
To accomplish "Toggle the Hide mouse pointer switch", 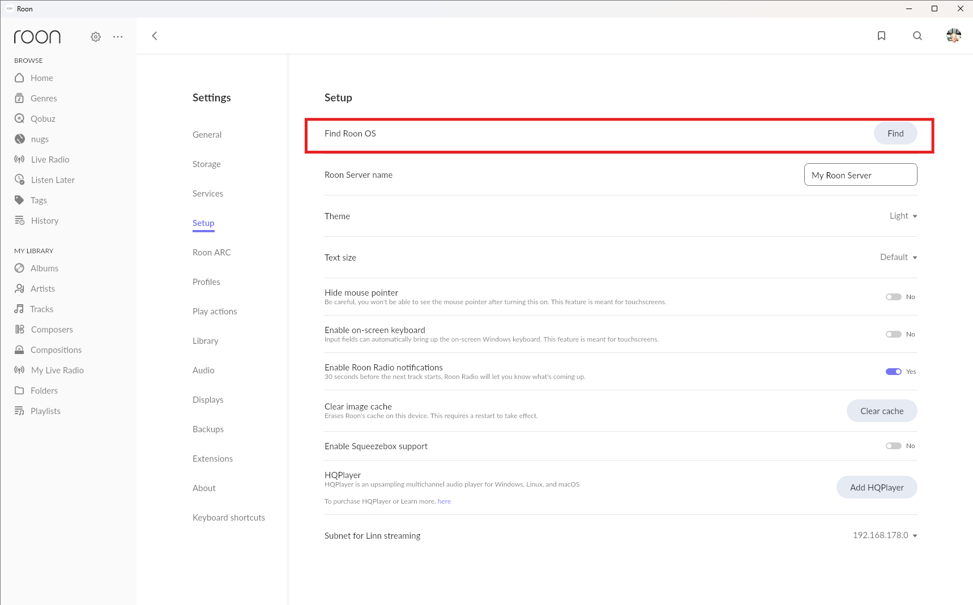I will (893, 297).
